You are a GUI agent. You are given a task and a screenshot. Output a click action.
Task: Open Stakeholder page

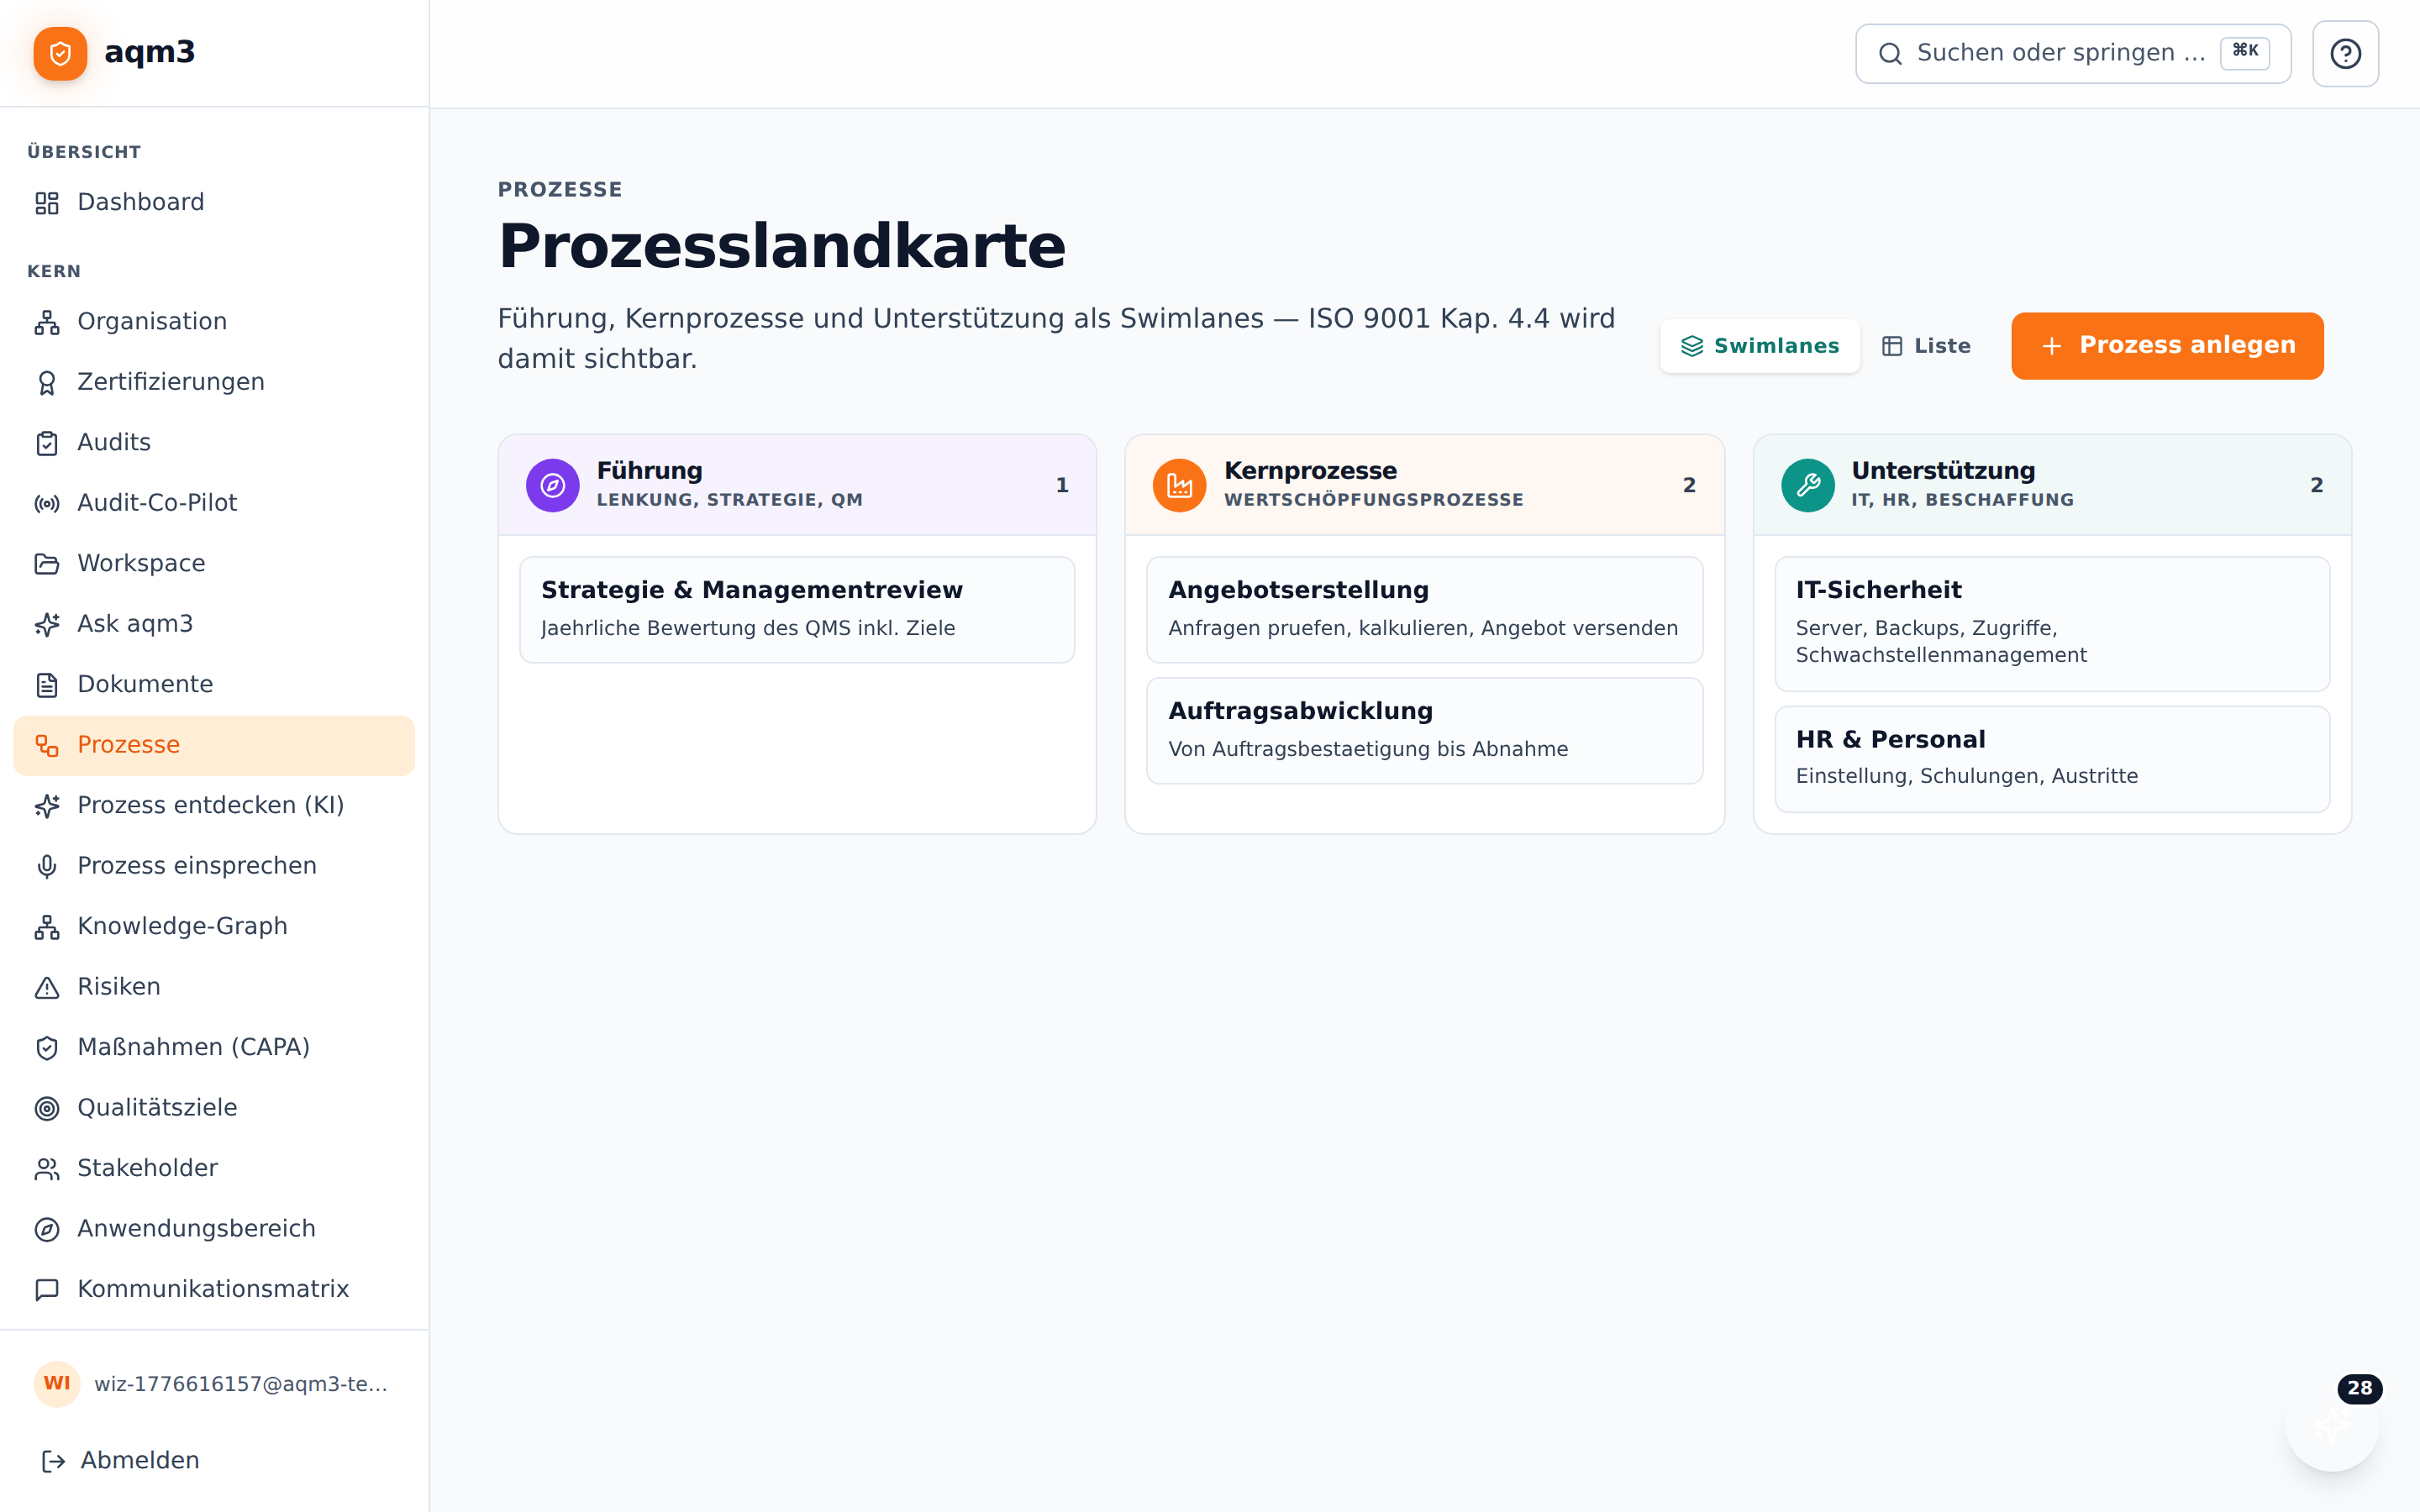[214, 1169]
